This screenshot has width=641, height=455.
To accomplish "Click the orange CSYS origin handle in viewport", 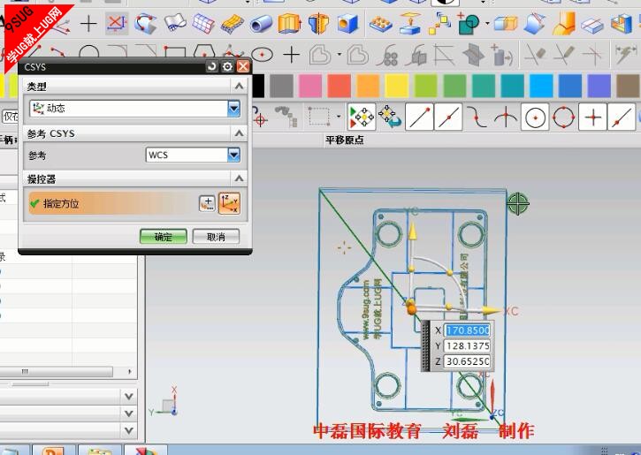I will [412, 308].
